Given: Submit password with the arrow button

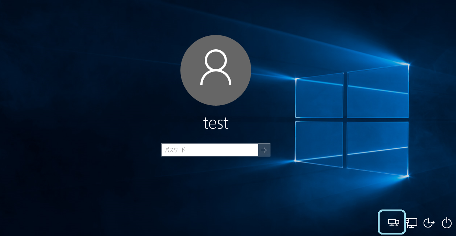Looking at the screenshot, I should pyautogui.click(x=264, y=150).
